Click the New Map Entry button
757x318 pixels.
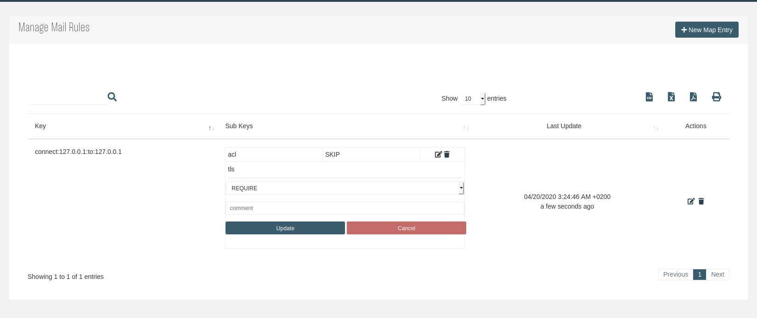tap(706, 30)
